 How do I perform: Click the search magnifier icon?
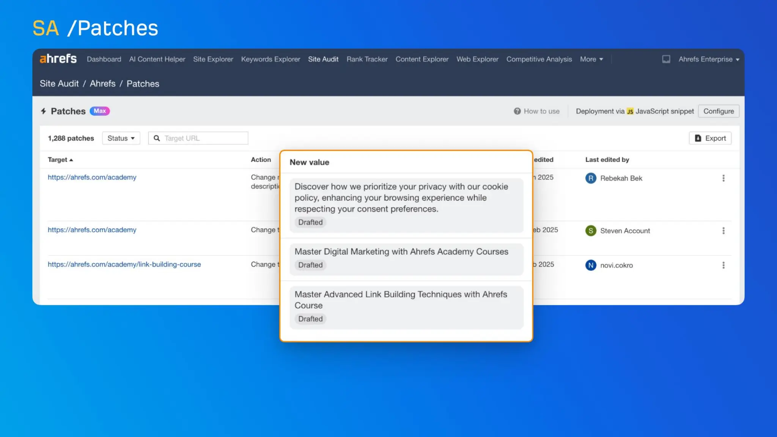(156, 138)
